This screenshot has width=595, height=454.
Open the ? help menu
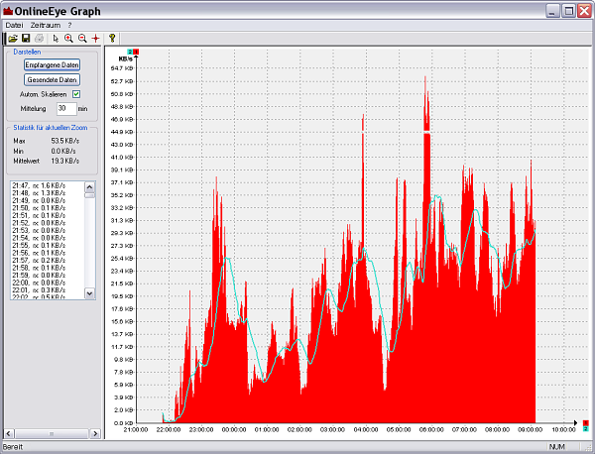[69, 24]
